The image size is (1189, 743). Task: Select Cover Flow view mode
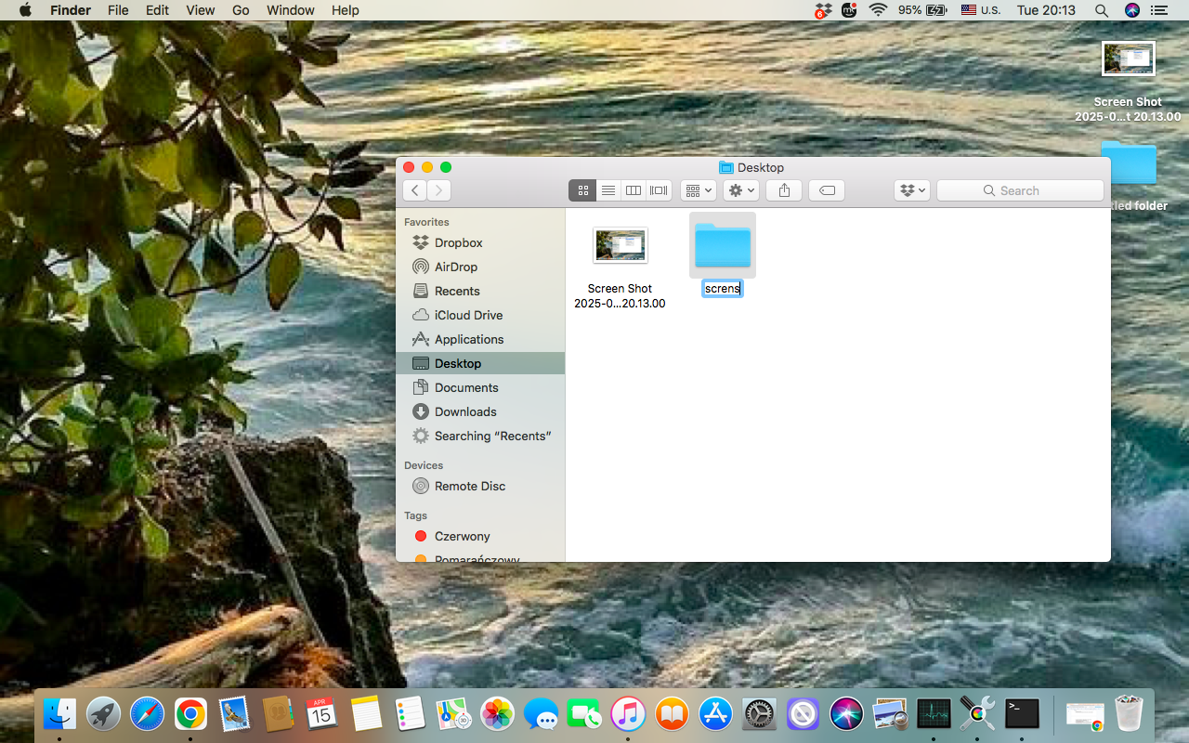[x=659, y=189]
